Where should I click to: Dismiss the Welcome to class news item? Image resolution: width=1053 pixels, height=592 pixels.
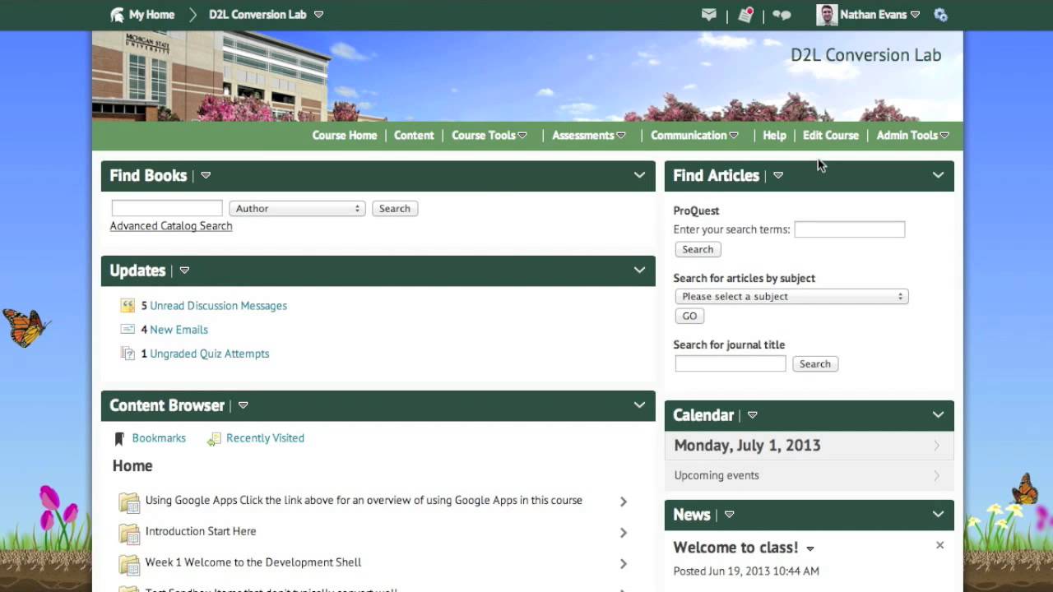[x=939, y=545]
